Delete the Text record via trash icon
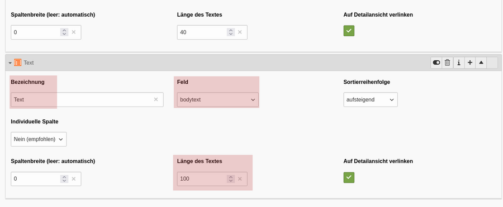Viewport: 503px width, 207px height. pos(448,63)
